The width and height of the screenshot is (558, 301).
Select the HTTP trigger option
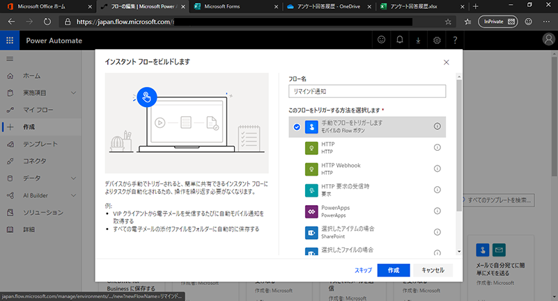tap(367, 147)
